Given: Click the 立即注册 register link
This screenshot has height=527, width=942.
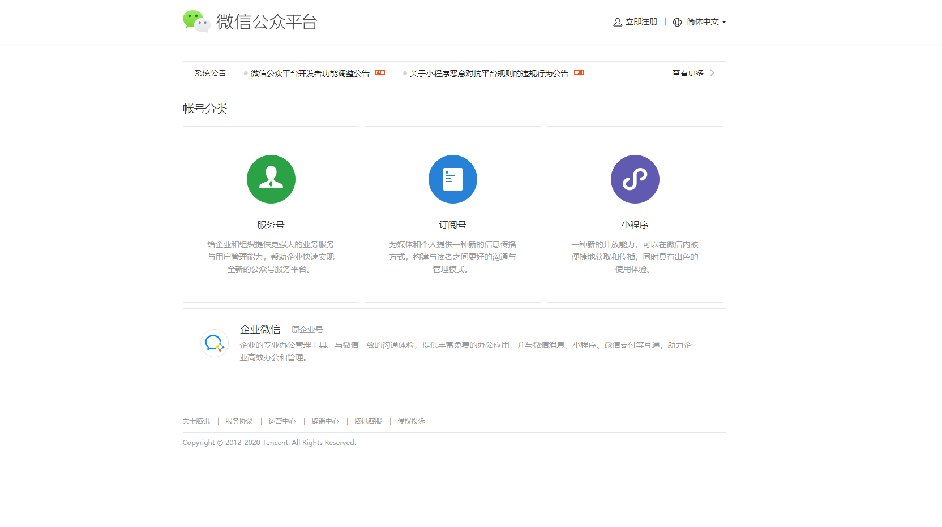Looking at the screenshot, I should click(x=641, y=22).
